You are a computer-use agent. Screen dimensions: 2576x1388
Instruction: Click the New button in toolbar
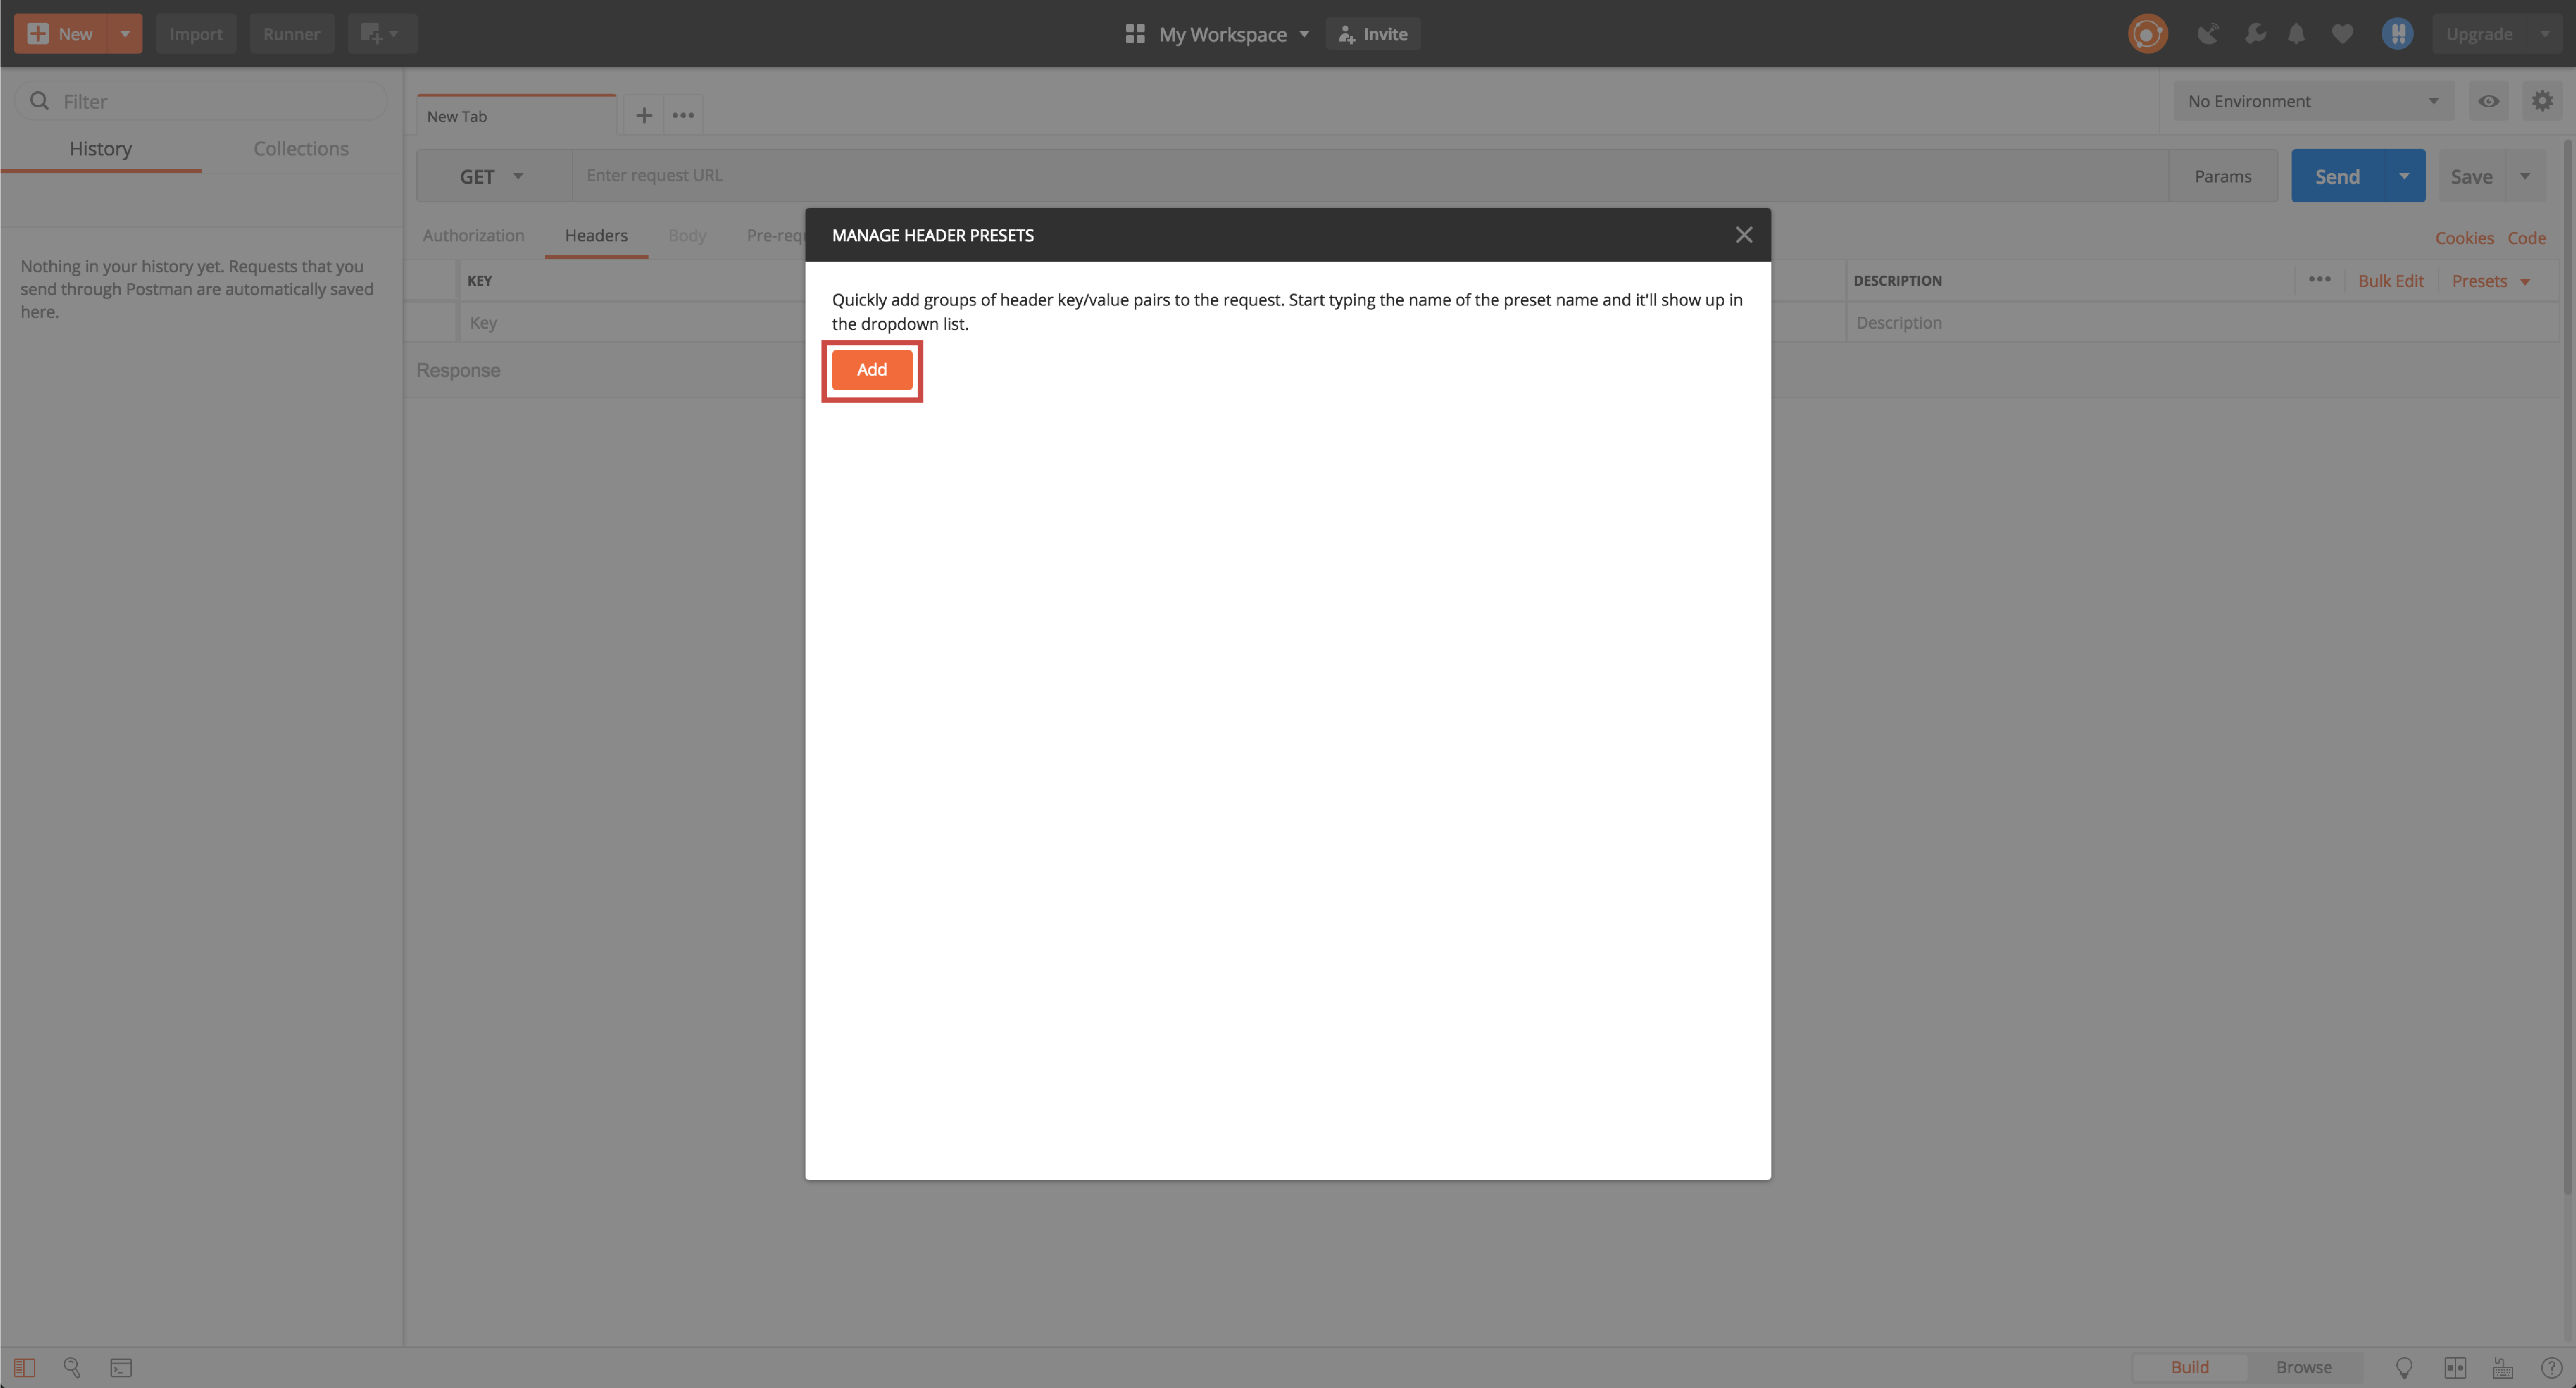tap(61, 33)
